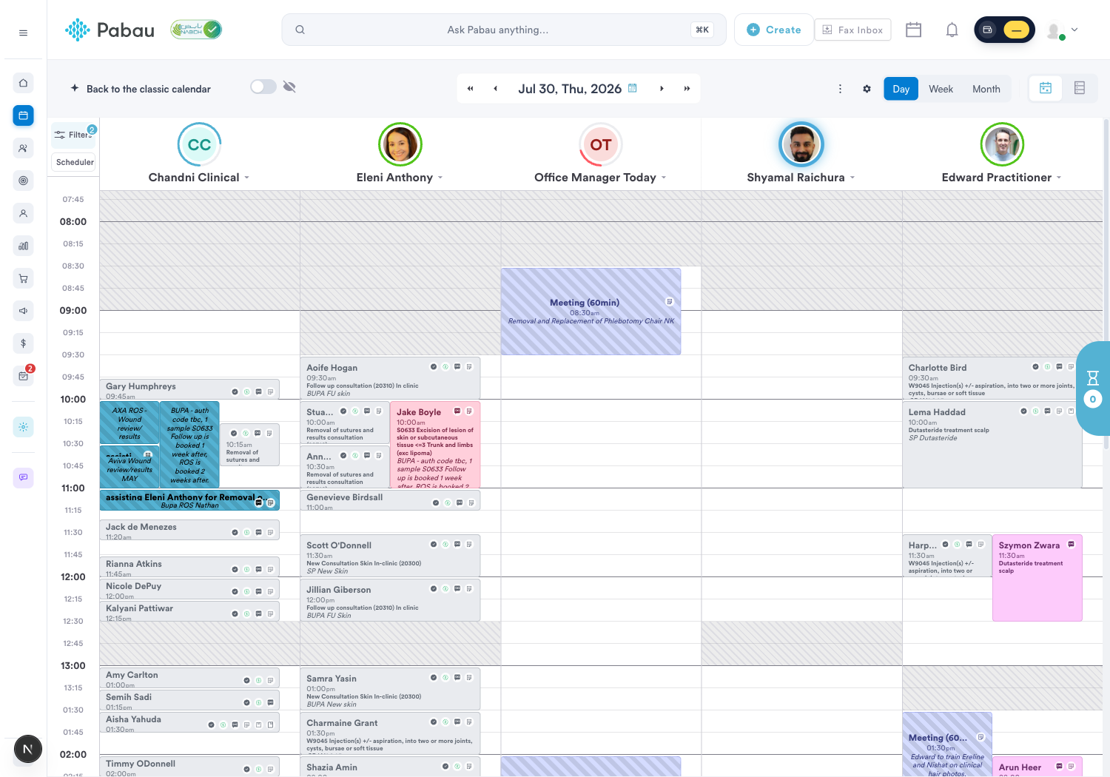Image resolution: width=1110 pixels, height=777 pixels.
Task: Open the Home sidebar icon
Action: tap(23, 83)
